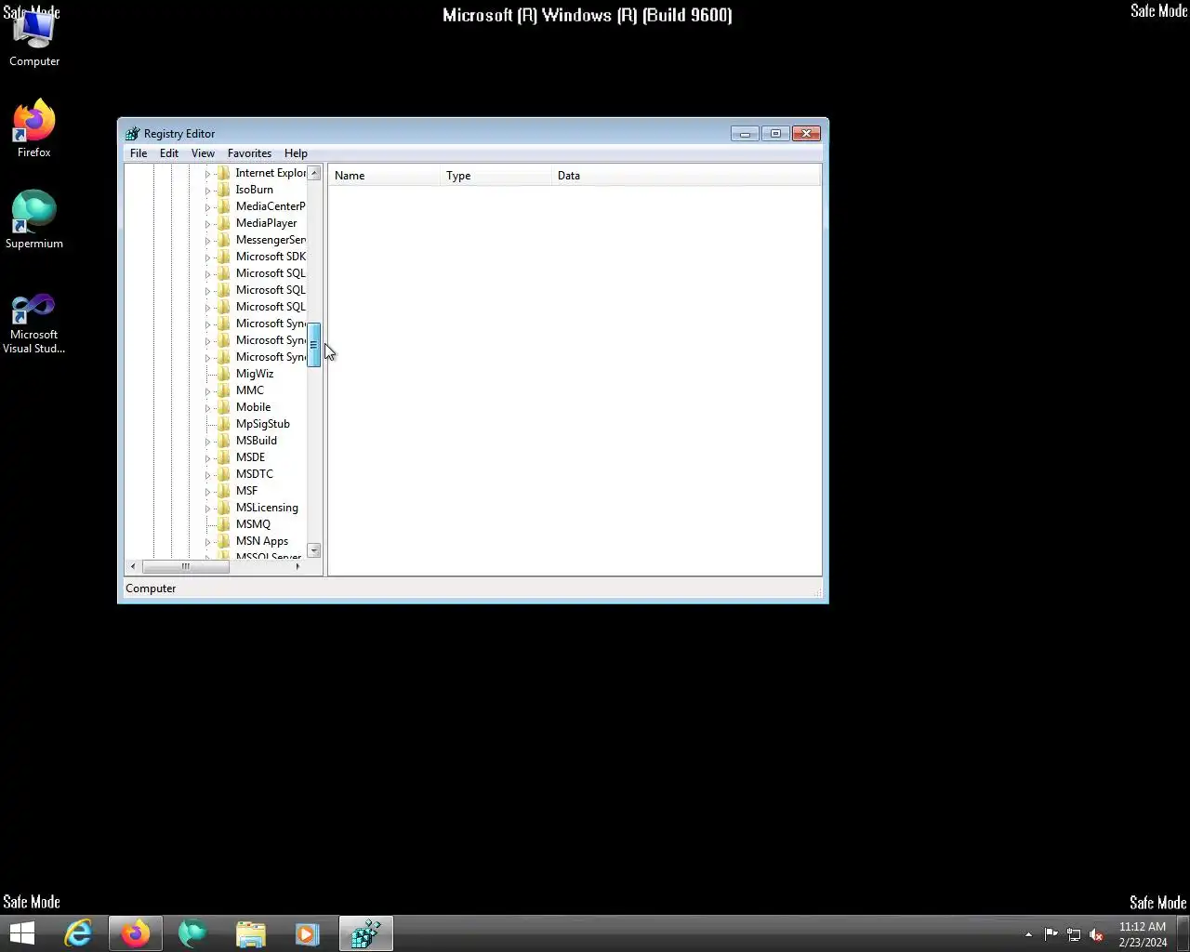Expand the MediaCenterP key arrow
The height and width of the screenshot is (952, 1190).
207,207
